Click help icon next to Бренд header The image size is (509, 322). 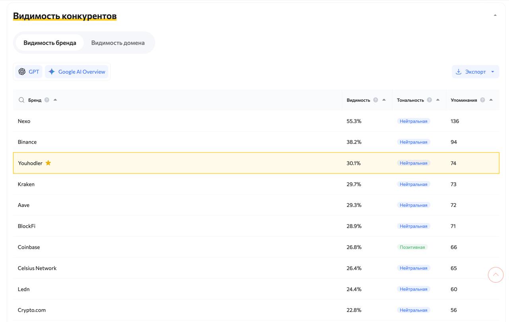click(x=47, y=100)
